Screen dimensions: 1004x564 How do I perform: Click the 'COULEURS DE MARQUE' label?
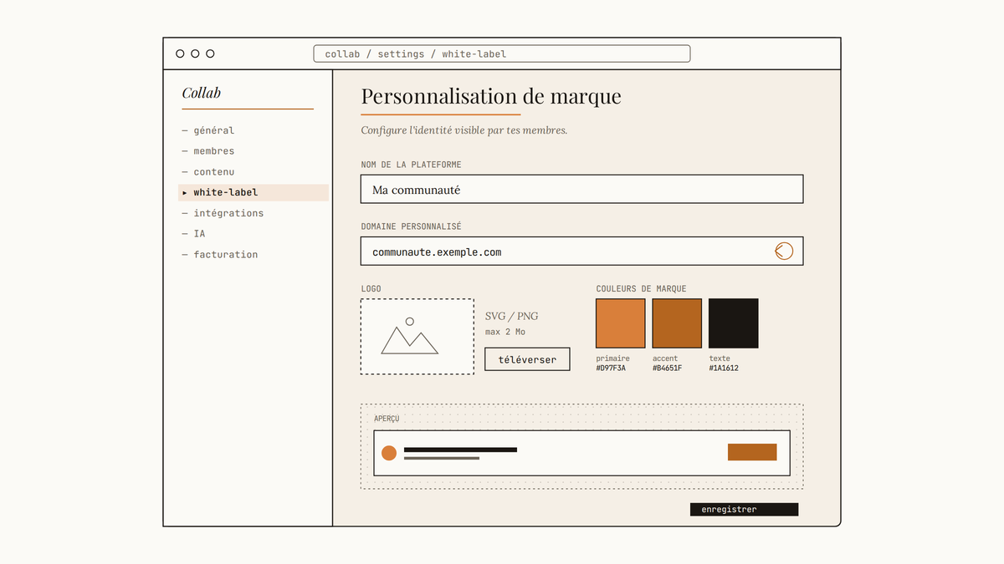(x=641, y=288)
